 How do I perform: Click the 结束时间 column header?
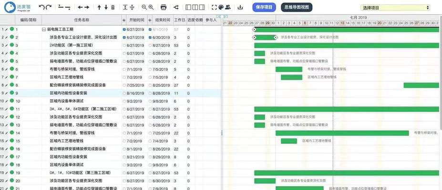coord(163,20)
